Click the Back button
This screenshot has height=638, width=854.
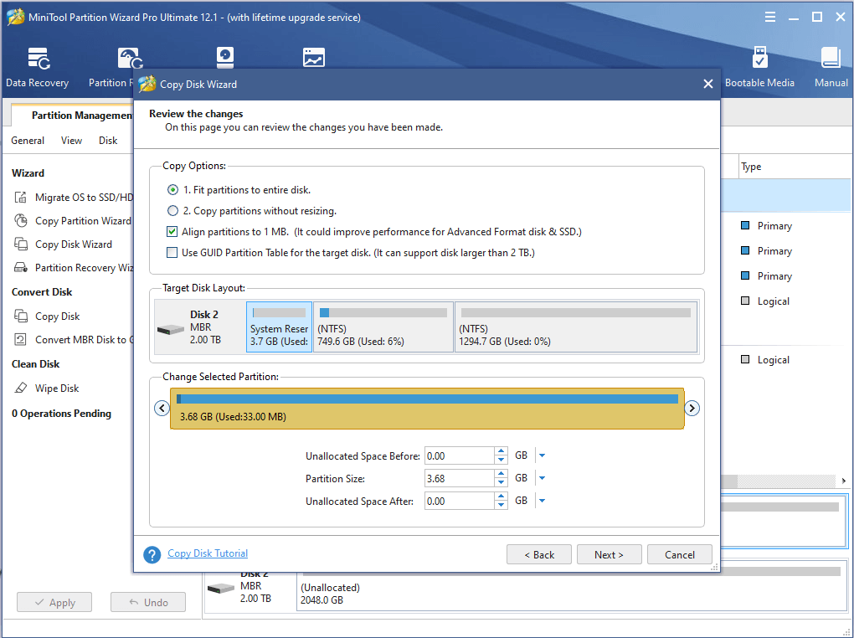(538, 554)
